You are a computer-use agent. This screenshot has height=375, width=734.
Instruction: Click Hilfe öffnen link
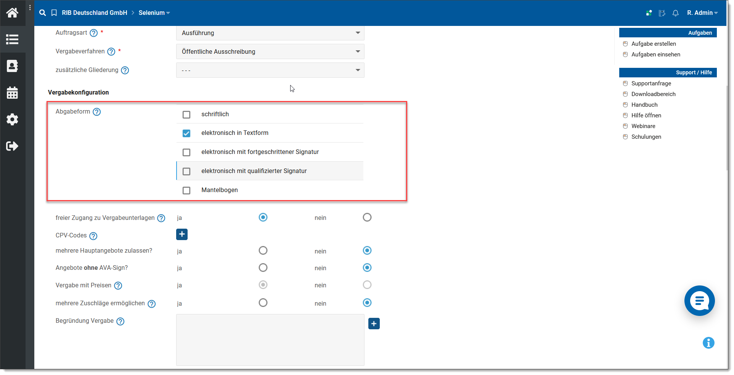click(646, 115)
